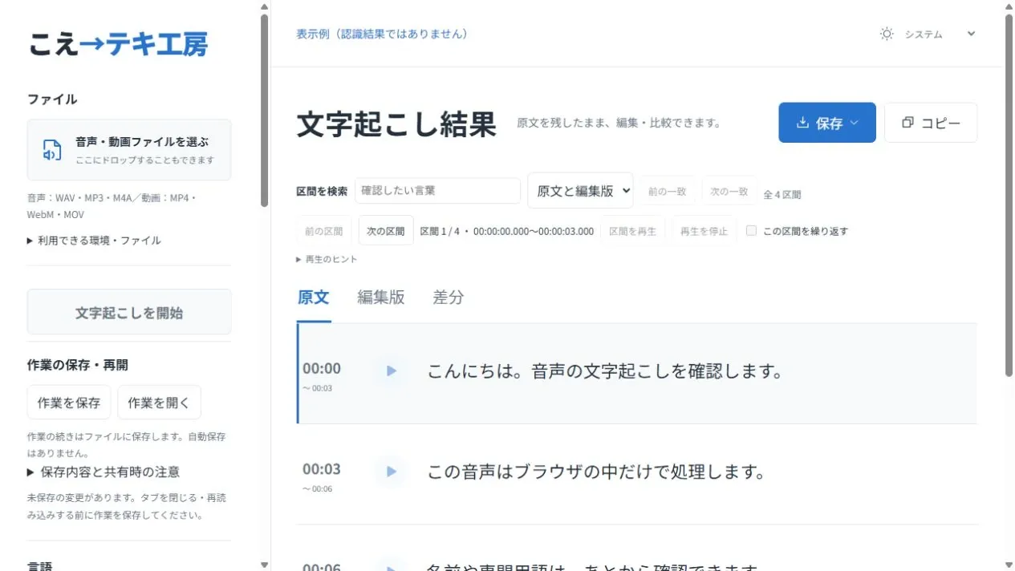
Task: Expand 利用できる環境・ファイル details
Action: [94, 241]
